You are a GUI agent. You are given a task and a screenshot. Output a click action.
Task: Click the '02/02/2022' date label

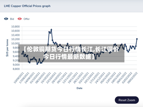(127, 78)
